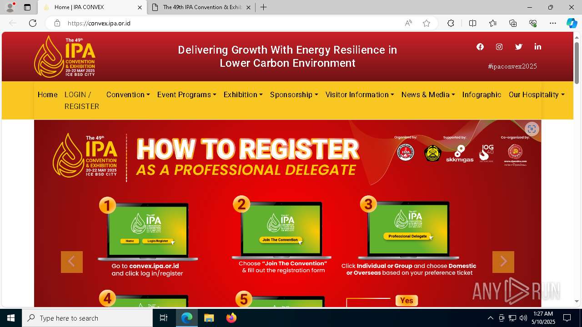
Task: Open the notifications center icon
Action: (567, 318)
